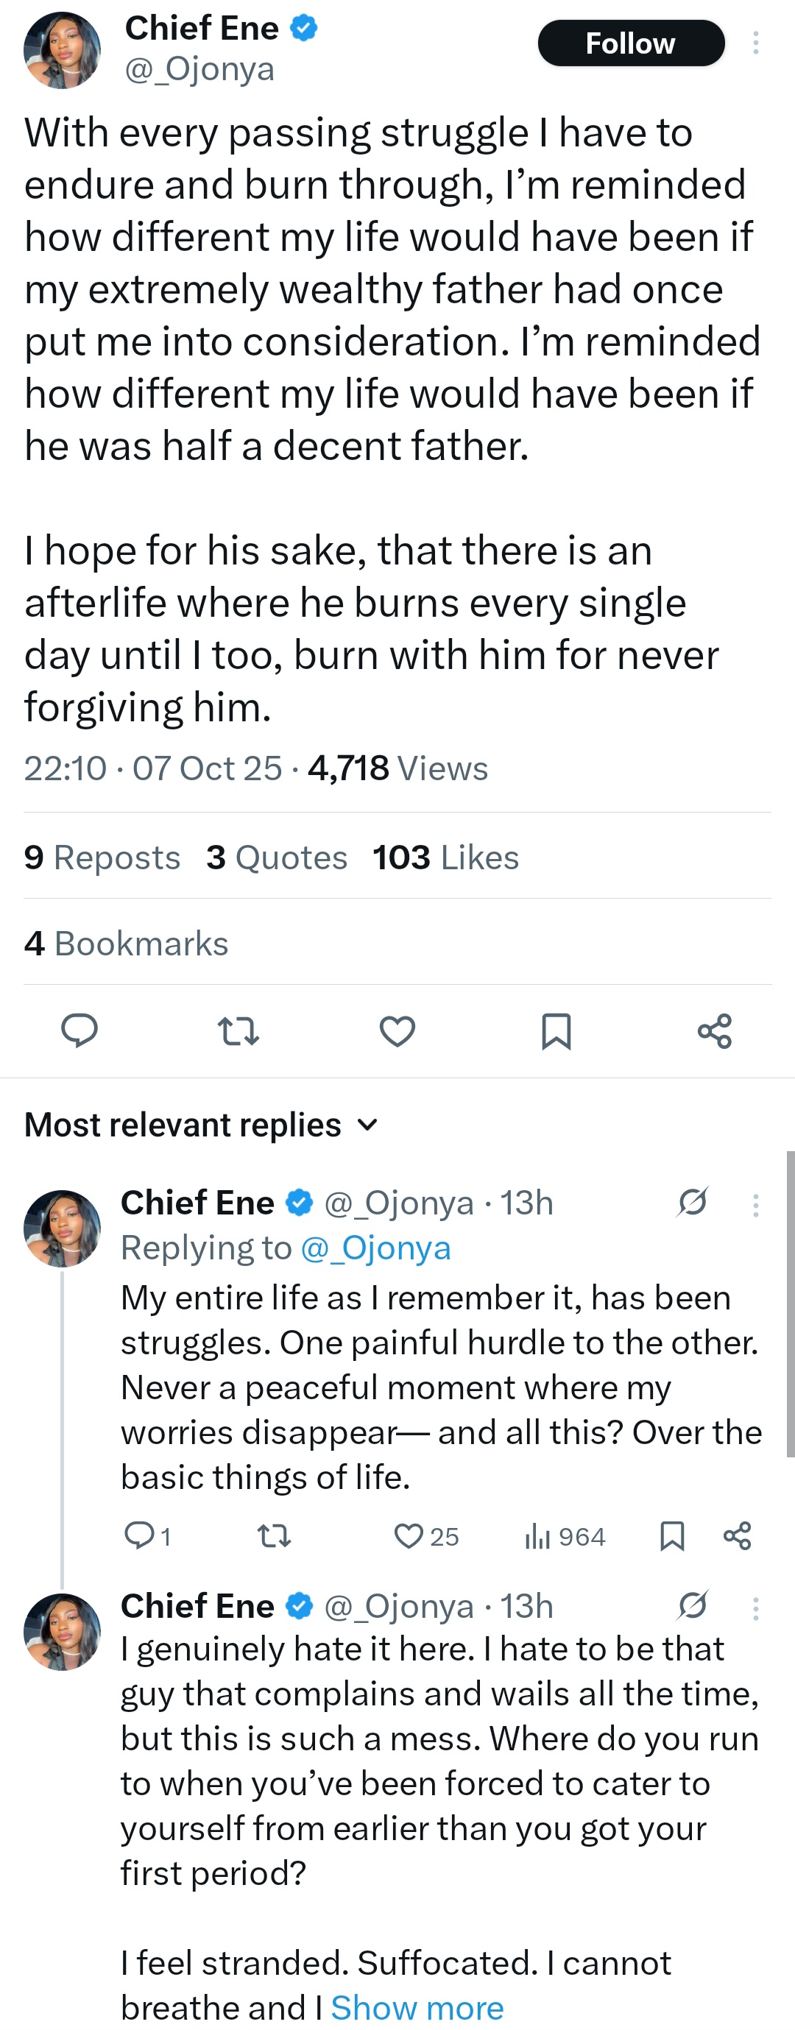Like the main post with heart icon

pos(397,1030)
